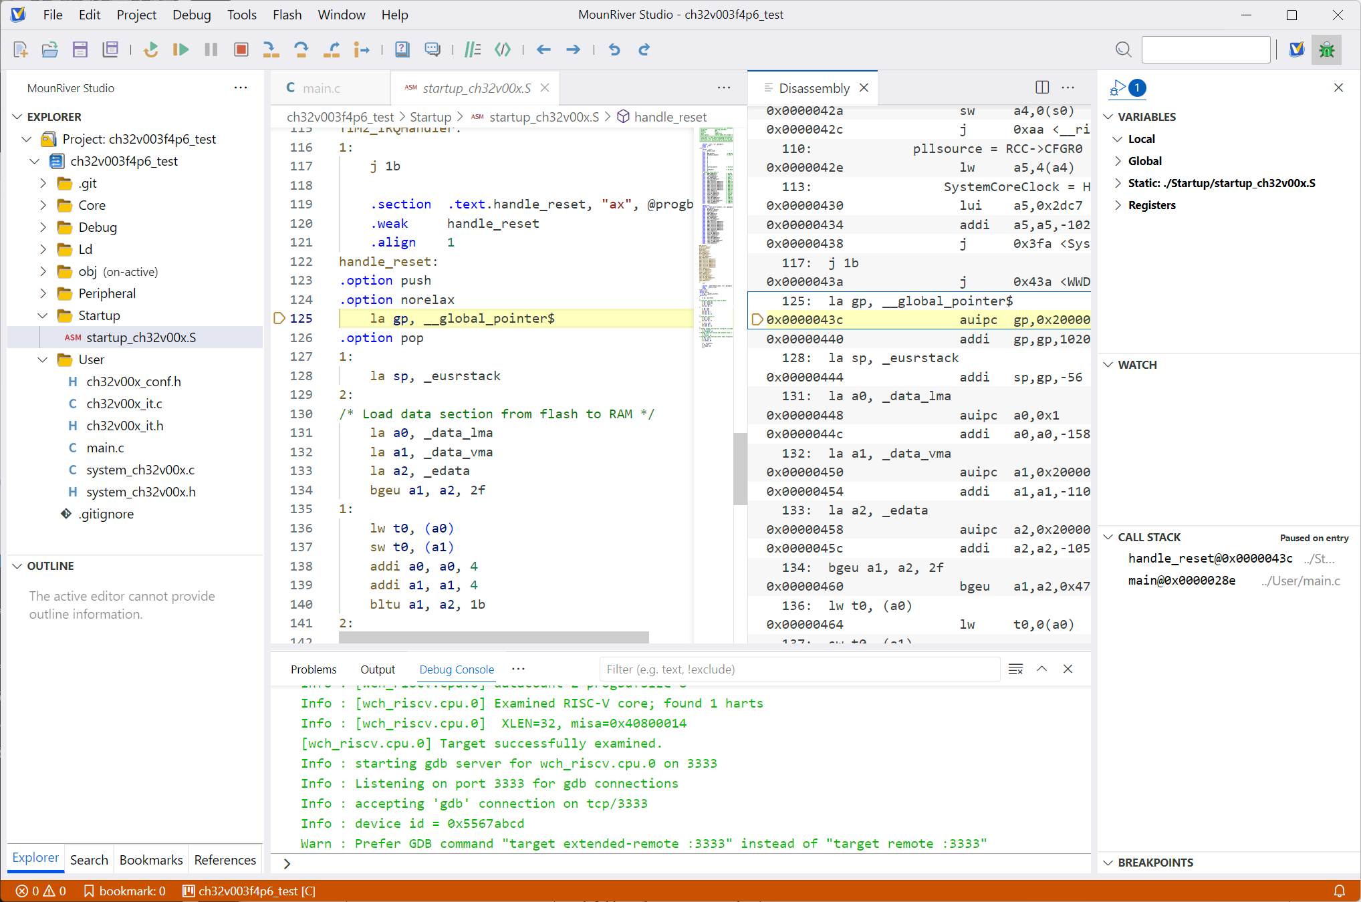Close the startup_ch32v00x.S tab
The width and height of the screenshot is (1361, 902).
(x=545, y=88)
